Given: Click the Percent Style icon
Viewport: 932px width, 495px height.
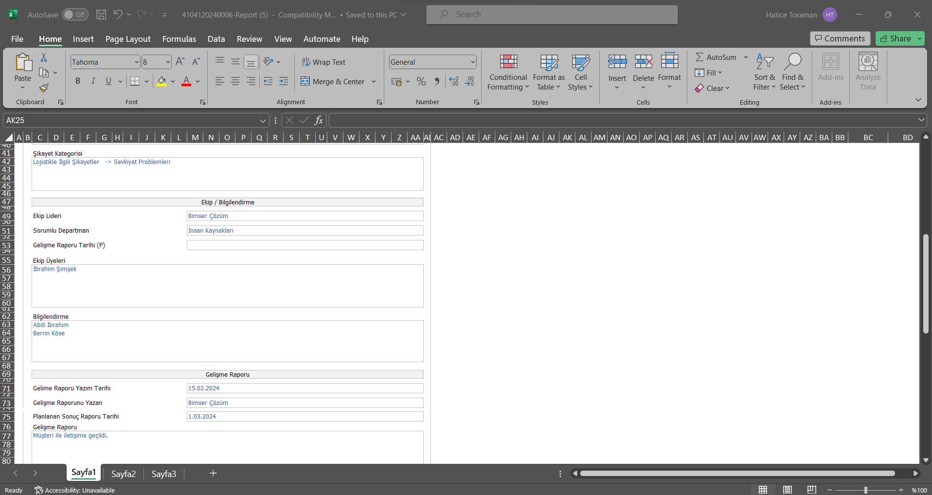Looking at the screenshot, I should (x=421, y=81).
